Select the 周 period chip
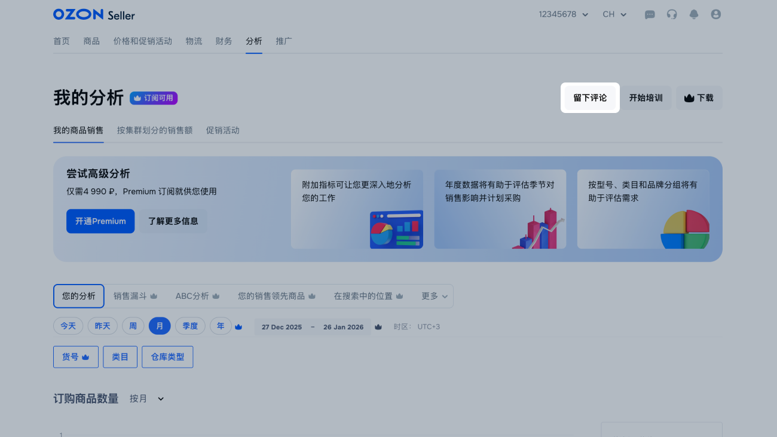Viewport: 777px width, 437px height. coord(133,326)
